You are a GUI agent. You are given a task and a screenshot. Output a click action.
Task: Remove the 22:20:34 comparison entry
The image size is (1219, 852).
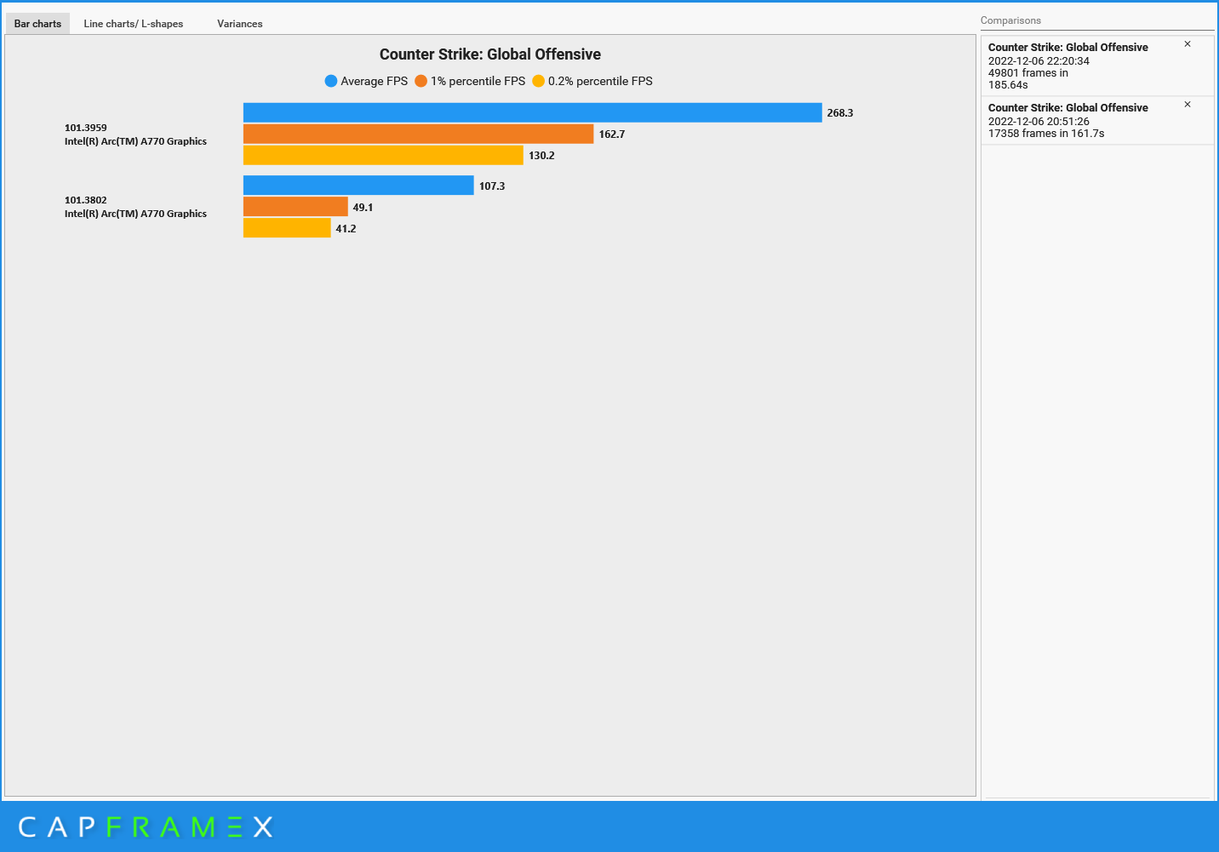coord(1188,44)
